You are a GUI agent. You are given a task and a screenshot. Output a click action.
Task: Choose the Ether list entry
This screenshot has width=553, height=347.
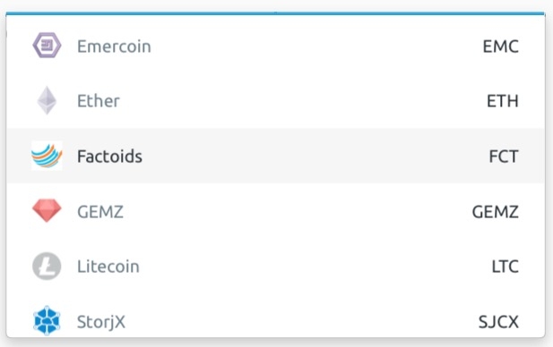coord(275,101)
